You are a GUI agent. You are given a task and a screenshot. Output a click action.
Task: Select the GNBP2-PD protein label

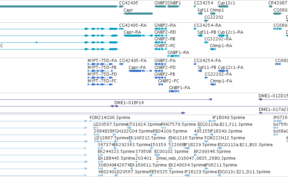click(165, 67)
